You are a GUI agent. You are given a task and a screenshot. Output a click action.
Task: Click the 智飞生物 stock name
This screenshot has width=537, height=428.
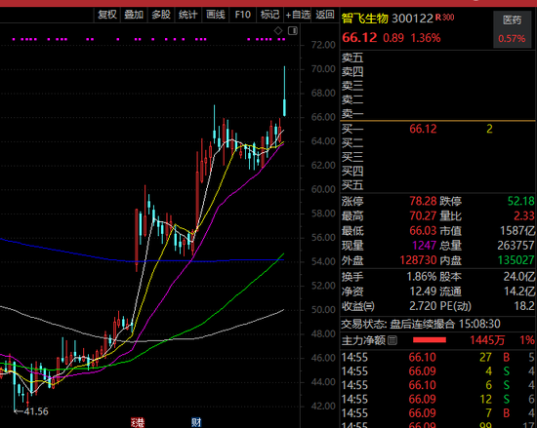pyautogui.click(x=365, y=19)
